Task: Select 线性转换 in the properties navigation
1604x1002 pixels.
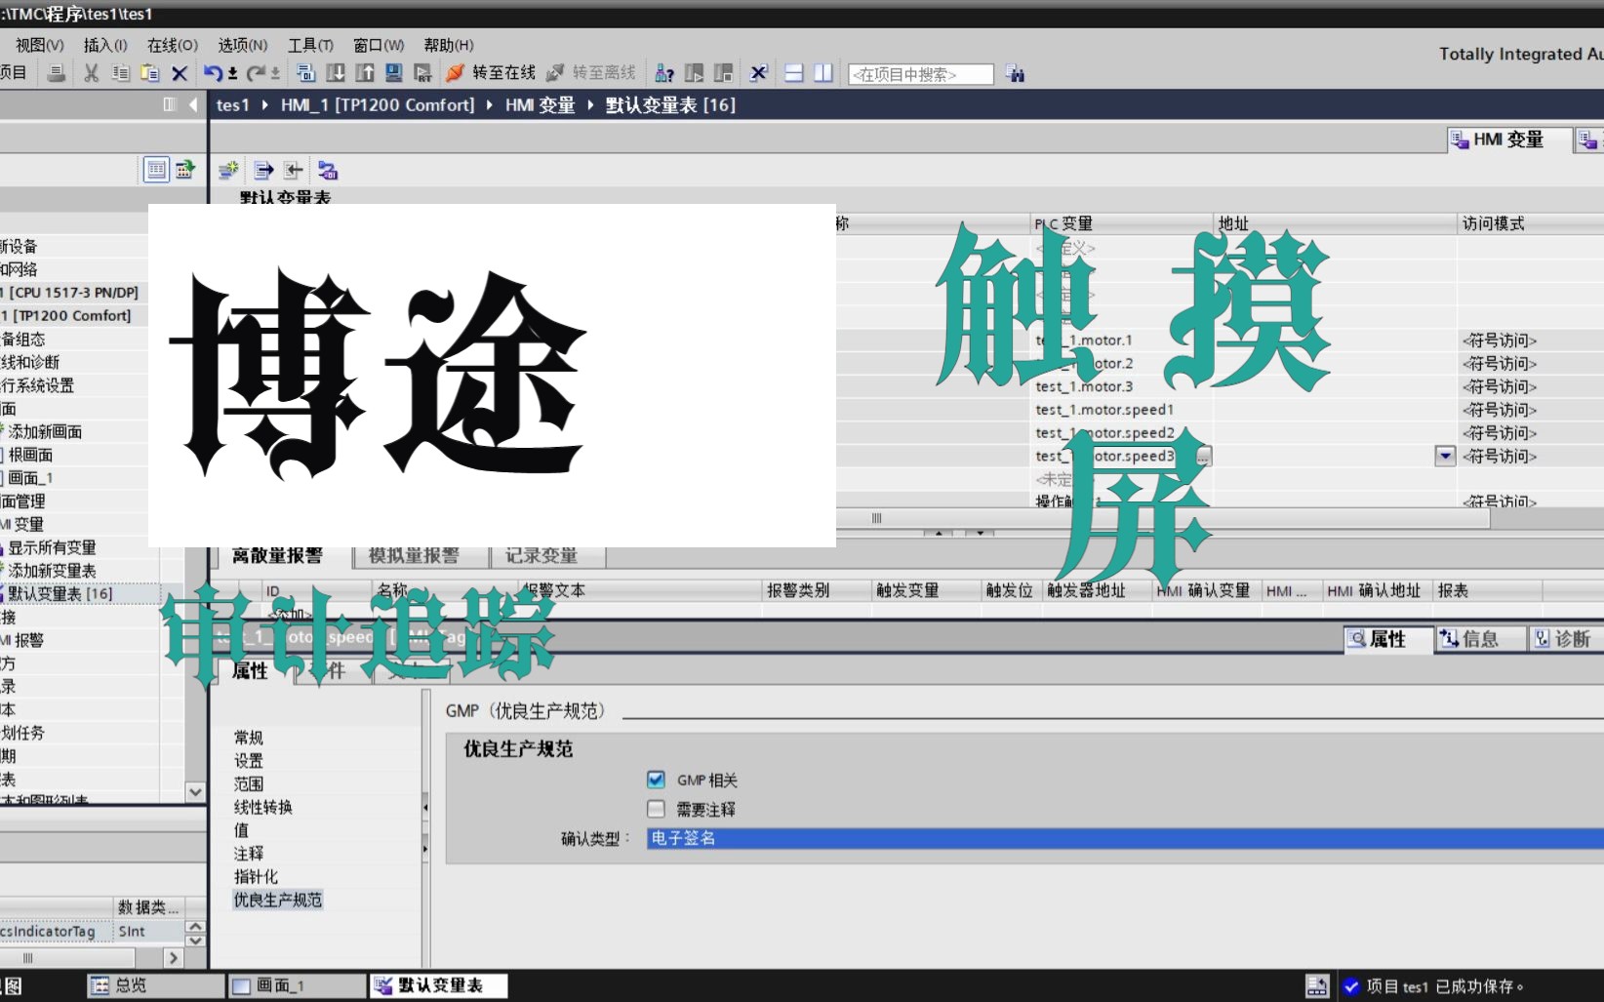Action: [x=263, y=807]
